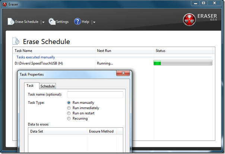Viewport: 225px width, 154px height.
Task: Open the Settings gear icon
Action: click(52, 22)
